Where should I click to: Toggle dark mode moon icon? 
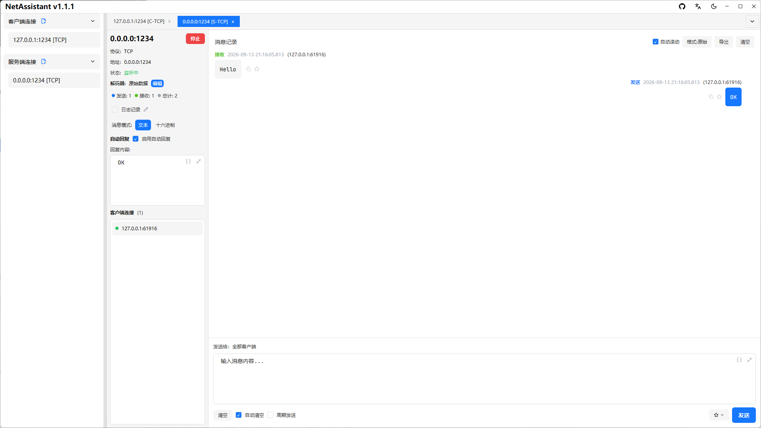(x=714, y=6)
